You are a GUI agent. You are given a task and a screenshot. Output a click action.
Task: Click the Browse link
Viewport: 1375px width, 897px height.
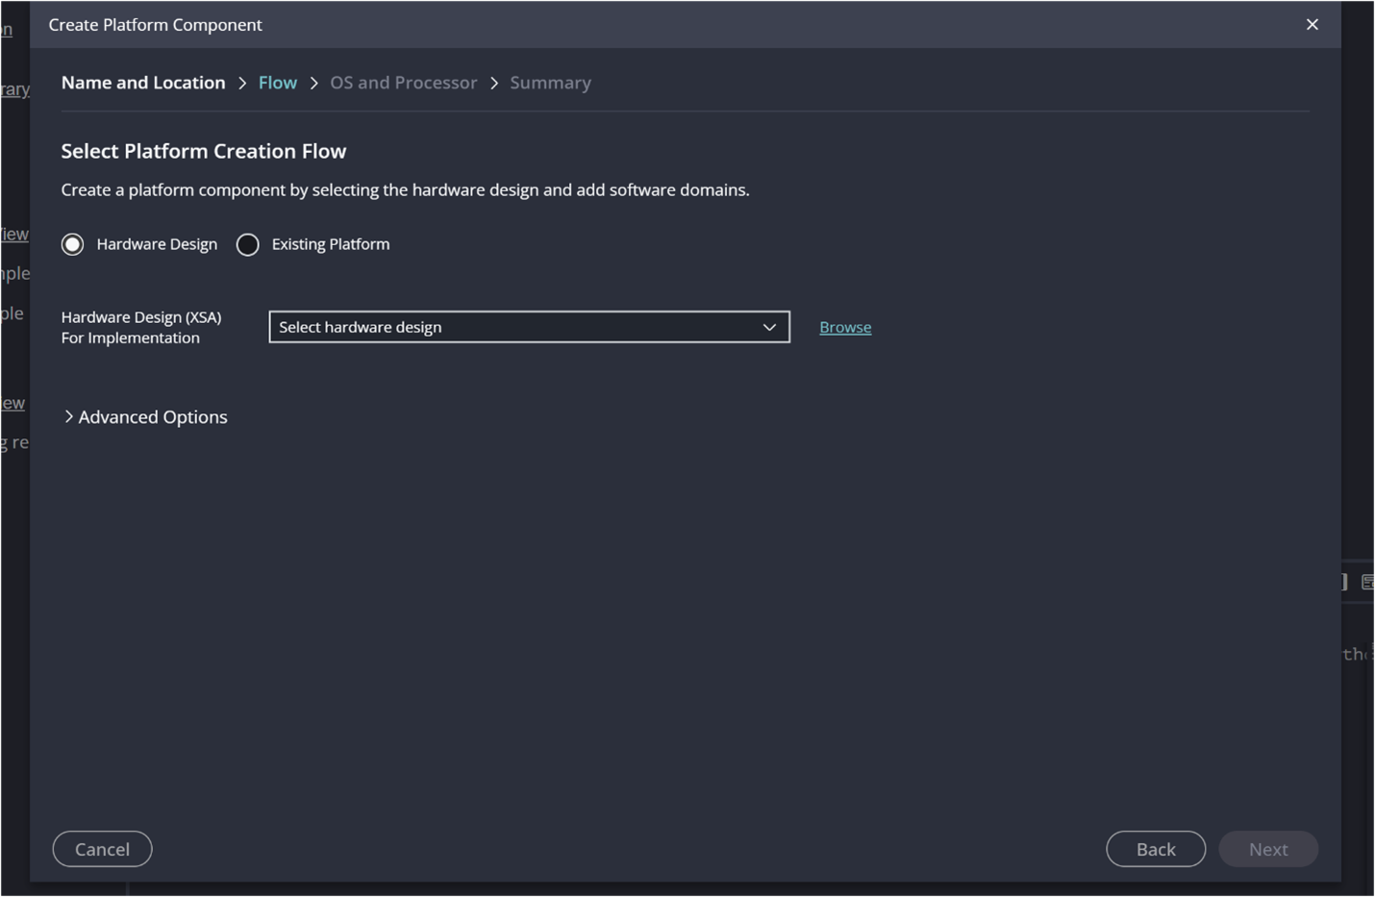[844, 327]
